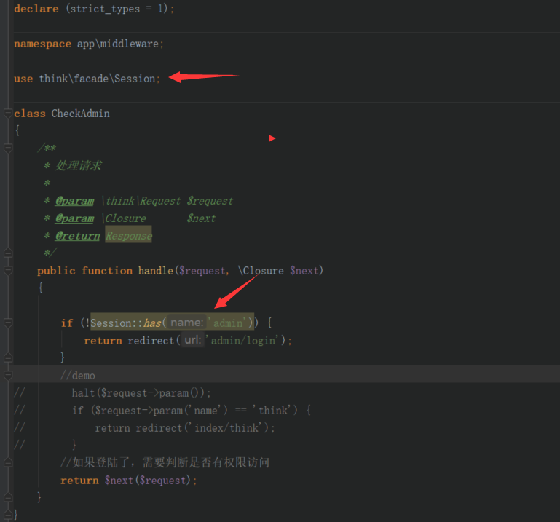Click the name: parameter hint
Screen dimensions: 560x522
click(186, 323)
